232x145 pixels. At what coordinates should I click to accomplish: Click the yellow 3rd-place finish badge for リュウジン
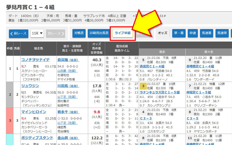143,86
